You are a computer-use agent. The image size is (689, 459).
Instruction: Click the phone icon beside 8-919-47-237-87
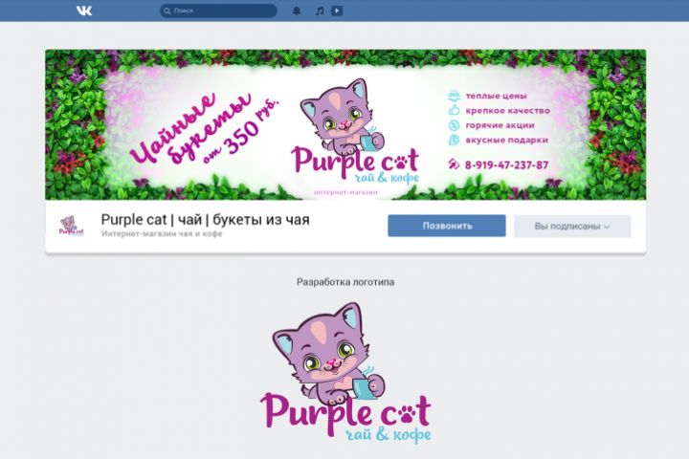pos(454,164)
